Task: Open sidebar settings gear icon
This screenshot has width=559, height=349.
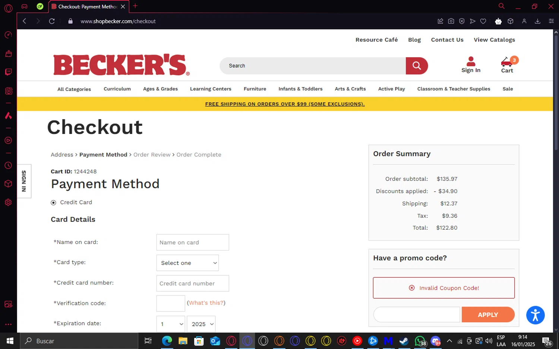Action: tap(8, 202)
